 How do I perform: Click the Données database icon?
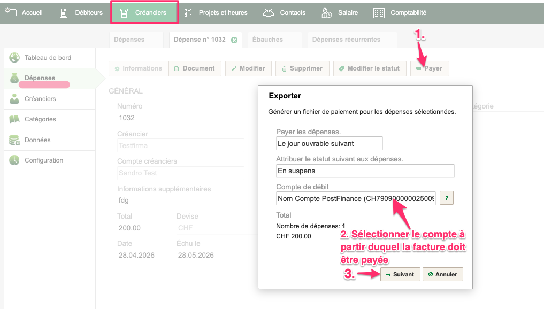click(x=14, y=140)
